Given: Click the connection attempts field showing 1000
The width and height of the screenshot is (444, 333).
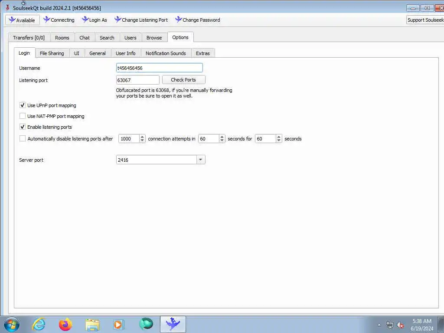Looking at the screenshot, I should pyautogui.click(x=129, y=139).
